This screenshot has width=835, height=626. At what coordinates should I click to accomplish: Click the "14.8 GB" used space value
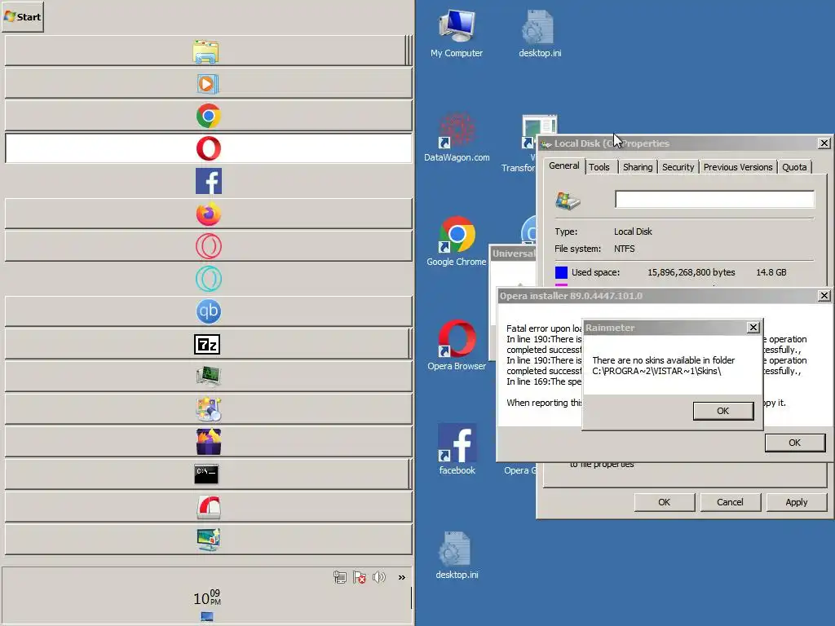point(771,272)
